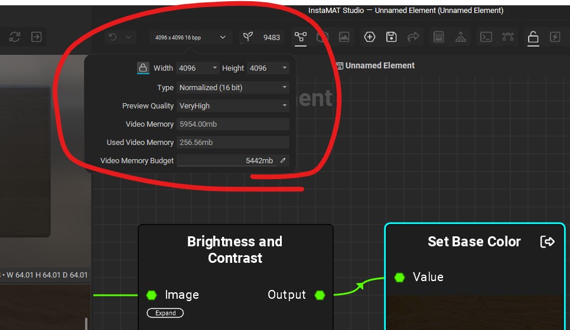Image resolution: width=570 pixels, height=330 pixels.
Task: Toggle the width-height aspect lock
Action: click(142, 68)
